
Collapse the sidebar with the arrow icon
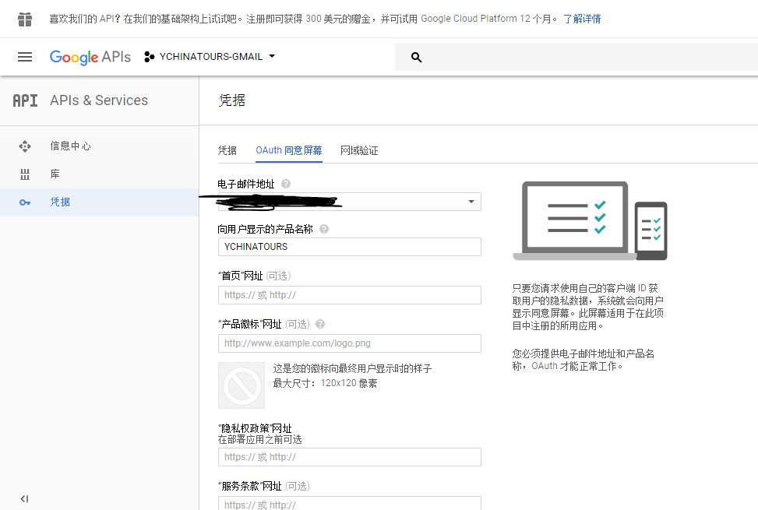[x=24, y=499]
